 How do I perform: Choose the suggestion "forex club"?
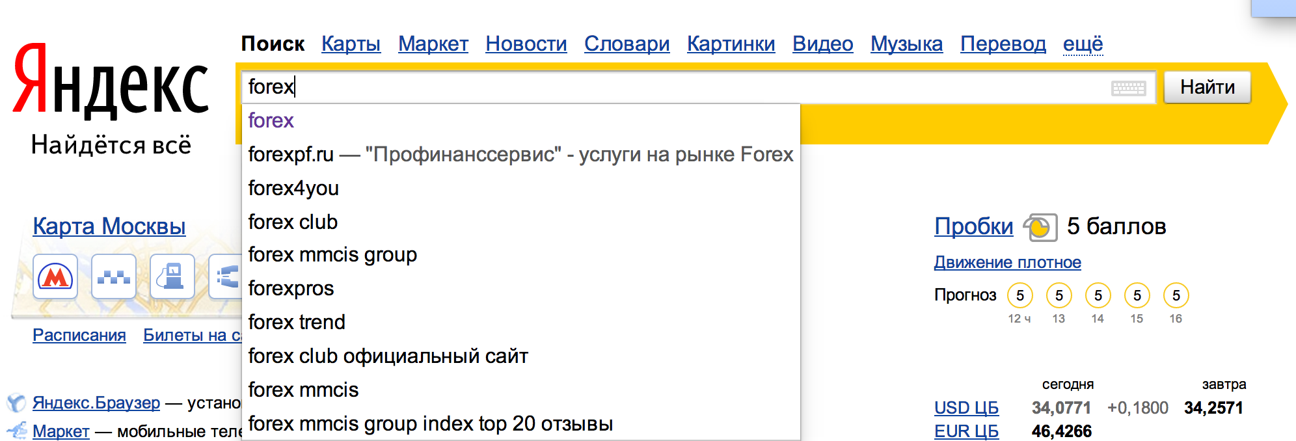click(520, 222)
